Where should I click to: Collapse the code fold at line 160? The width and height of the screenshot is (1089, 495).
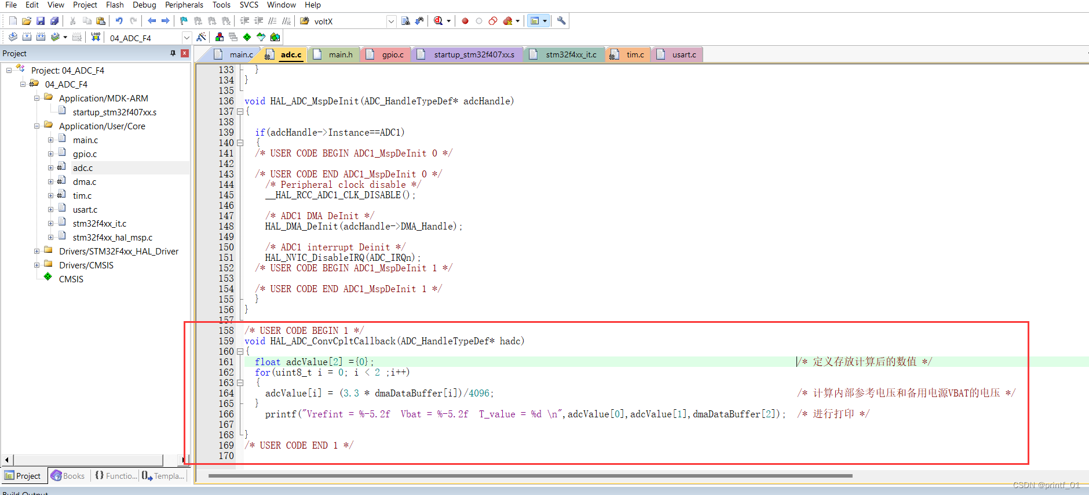(x=240, y=352)
